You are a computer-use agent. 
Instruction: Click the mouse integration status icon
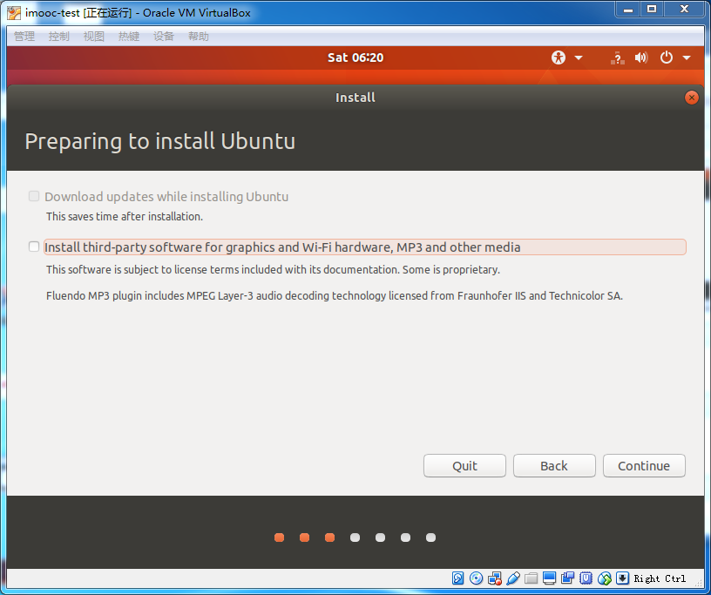click(x=605, y=578)
